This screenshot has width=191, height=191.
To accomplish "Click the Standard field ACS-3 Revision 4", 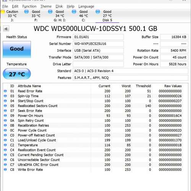I will [x=131, y=71].
